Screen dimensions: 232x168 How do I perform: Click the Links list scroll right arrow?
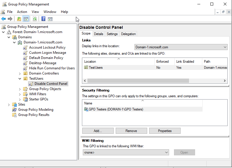coord(224,81)
